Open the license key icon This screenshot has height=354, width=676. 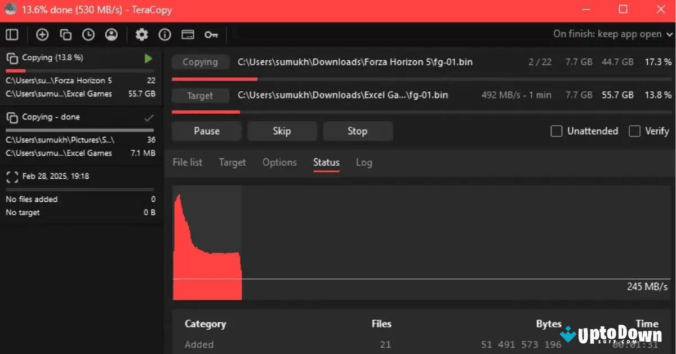[x=211, y=34]
